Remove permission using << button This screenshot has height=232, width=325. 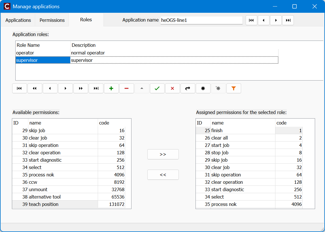[x=163, y=175]
